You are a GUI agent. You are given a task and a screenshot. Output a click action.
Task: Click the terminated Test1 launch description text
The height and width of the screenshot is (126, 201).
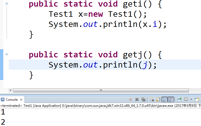pos(100,106)
